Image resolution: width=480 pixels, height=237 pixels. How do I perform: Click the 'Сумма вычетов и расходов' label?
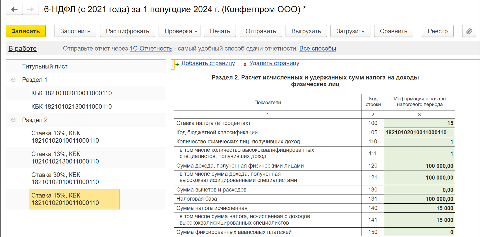point(211,190)
